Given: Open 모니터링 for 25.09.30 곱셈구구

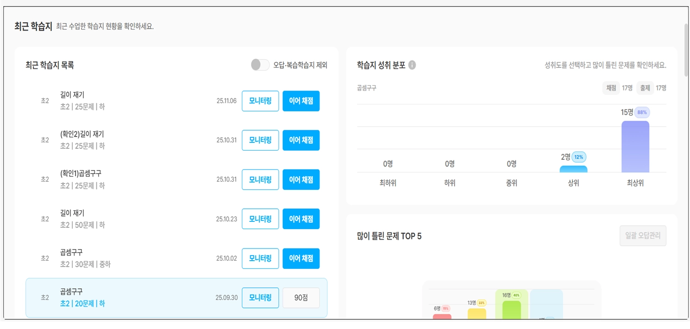Looking at the screenshot, I should click(x=260, y=298).
